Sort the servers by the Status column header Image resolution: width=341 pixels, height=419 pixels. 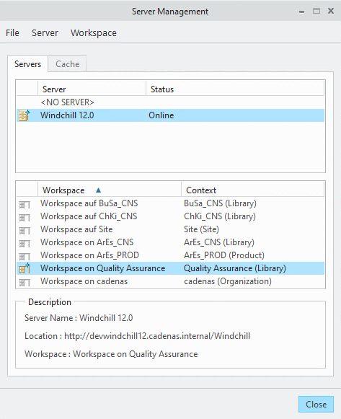(x=235, y=89)
